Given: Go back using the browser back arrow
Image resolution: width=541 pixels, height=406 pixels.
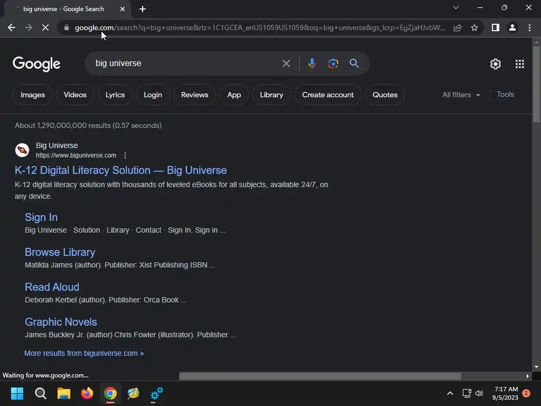Looking at the screenshot, I should pos(12,27).
